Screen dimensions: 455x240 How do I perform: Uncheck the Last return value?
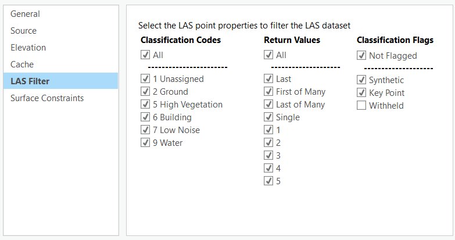[x=268, y=79]
